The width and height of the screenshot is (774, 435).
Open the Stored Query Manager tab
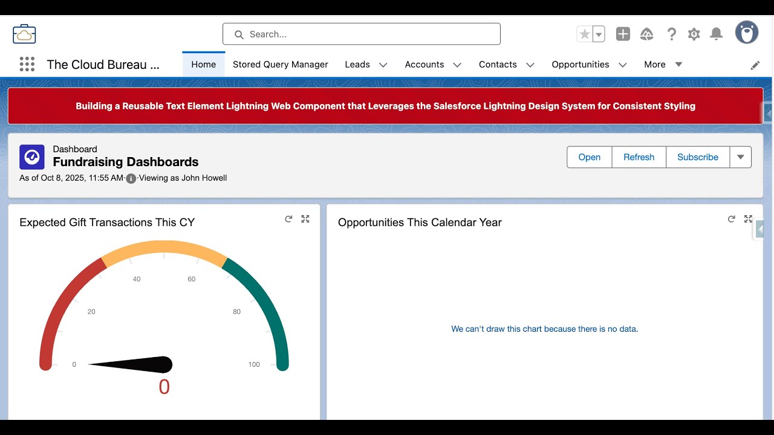(281, 65)
